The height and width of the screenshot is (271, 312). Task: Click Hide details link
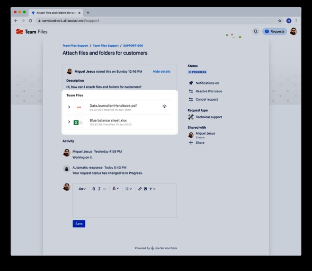161,71
